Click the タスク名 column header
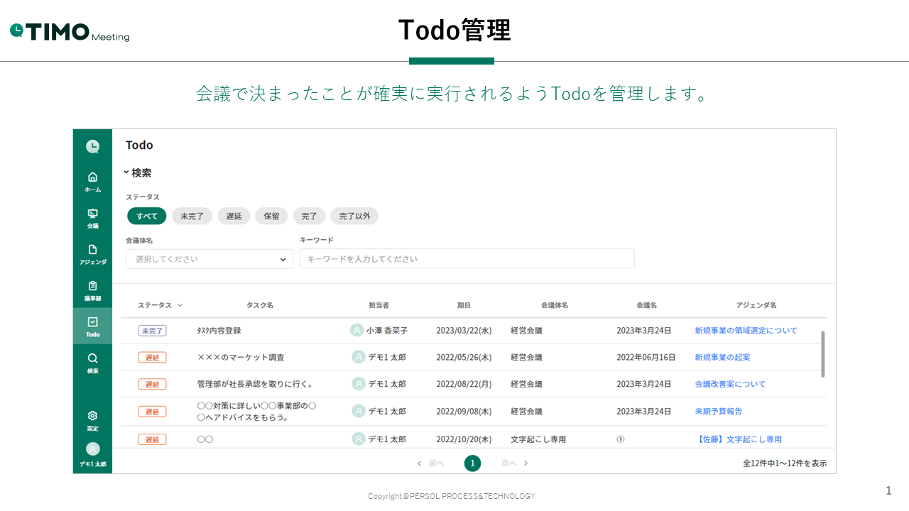 pos(260,305)
